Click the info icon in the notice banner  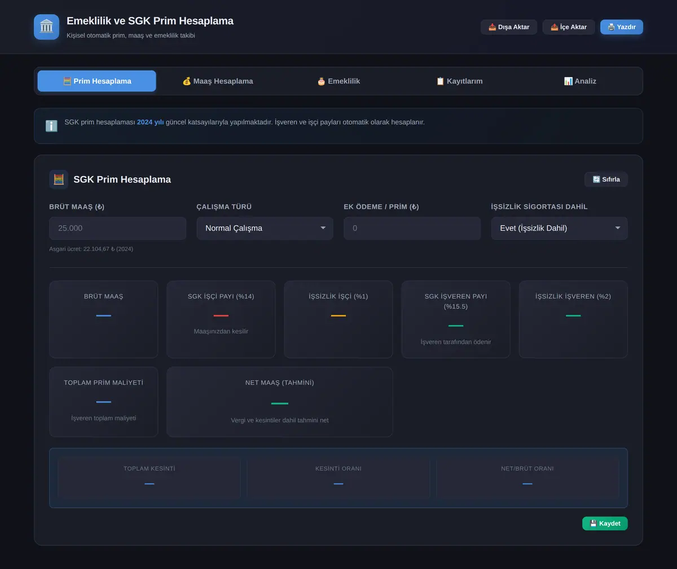(x=51, y=126)
